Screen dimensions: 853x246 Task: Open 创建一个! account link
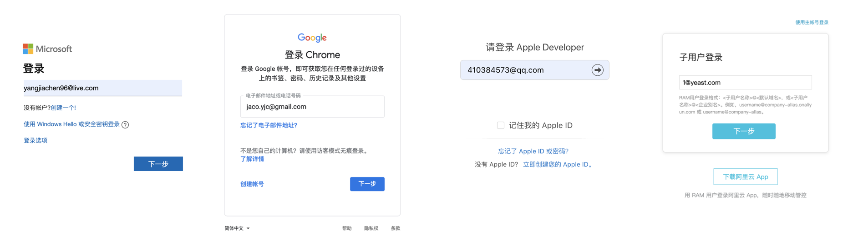tap(63, 108)
